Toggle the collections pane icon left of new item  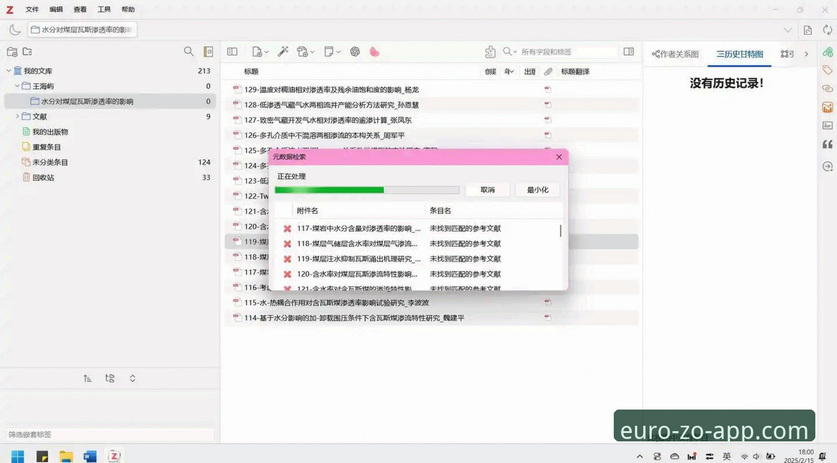tap(232, 52)
